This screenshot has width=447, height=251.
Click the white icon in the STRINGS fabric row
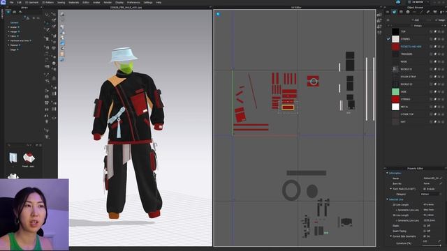435,99
